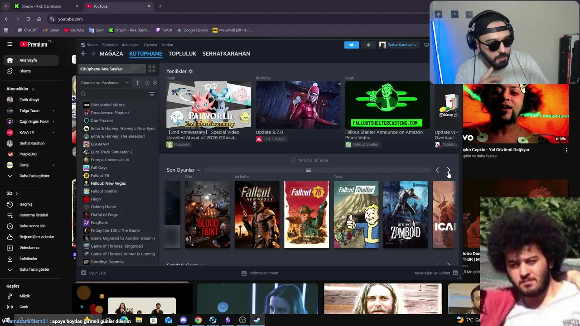Go back in Steam navigation

point(83,53)
